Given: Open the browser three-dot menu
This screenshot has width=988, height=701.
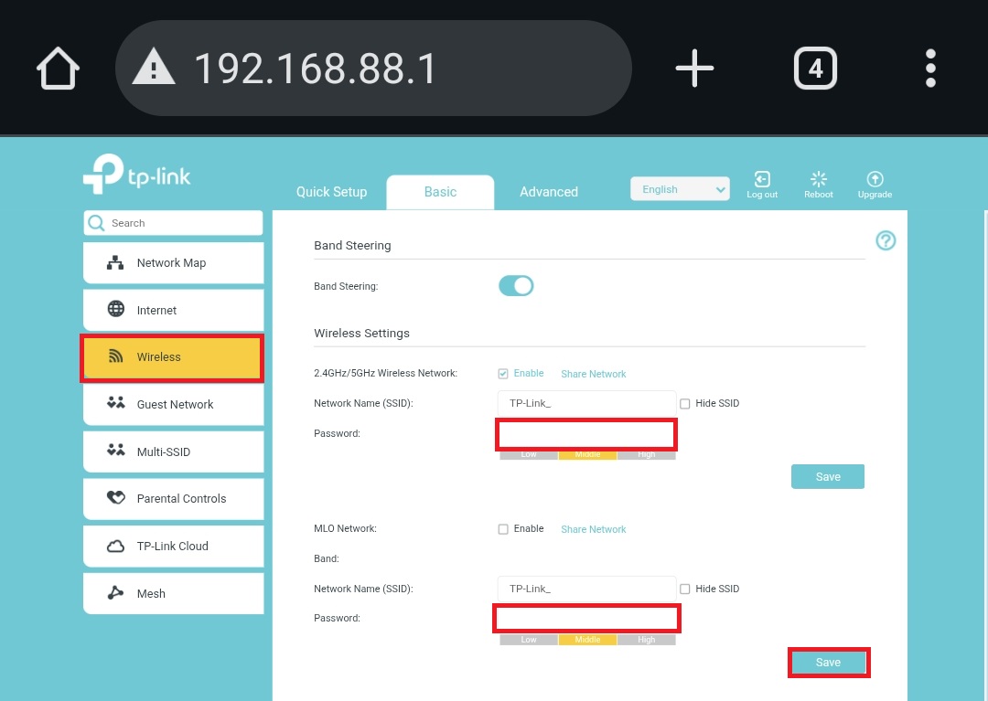Looking at the screenshot, I should (930, 69).
